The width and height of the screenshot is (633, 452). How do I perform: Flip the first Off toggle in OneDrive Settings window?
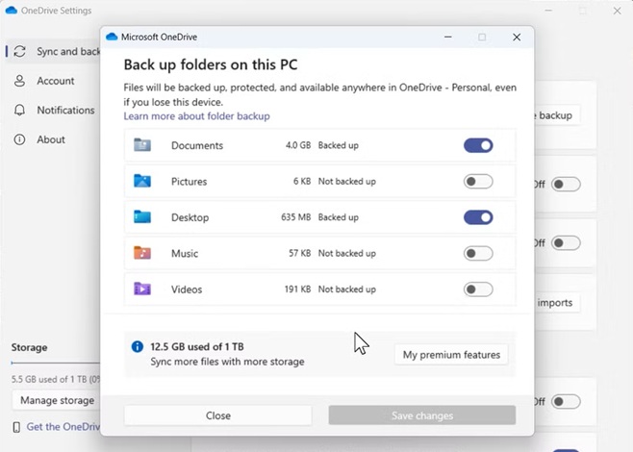566,185
